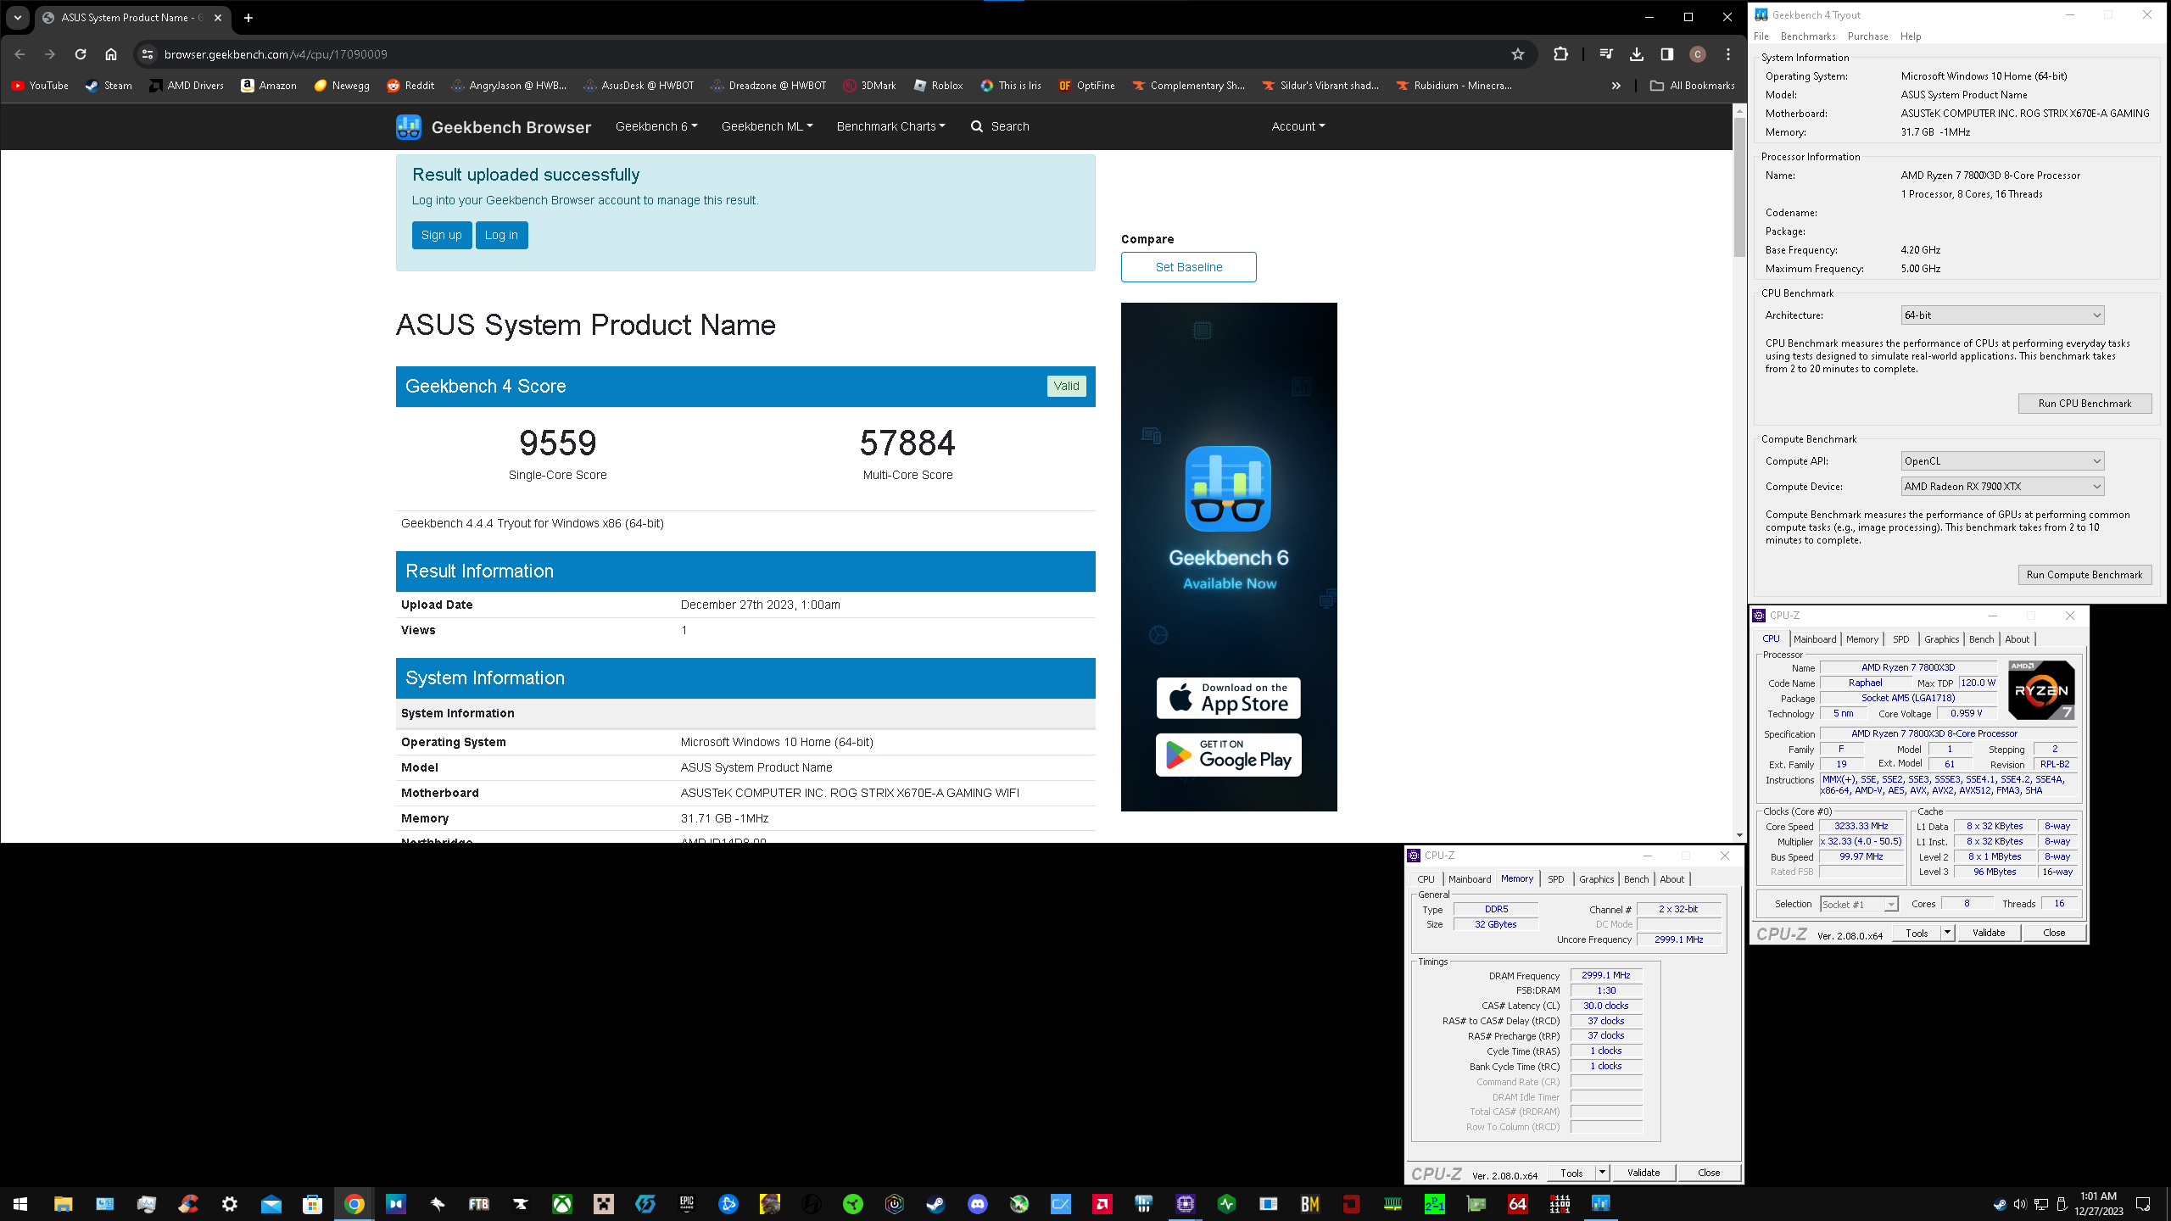Open the Geekbench 4 File menu

1761,36
